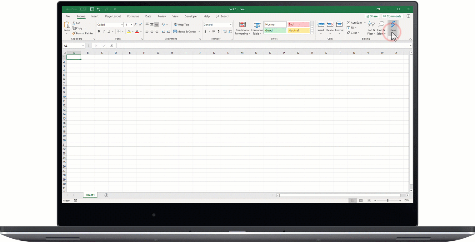Toggle the AutoSave switch
475x242 pixels.
[x=83, y=9]
